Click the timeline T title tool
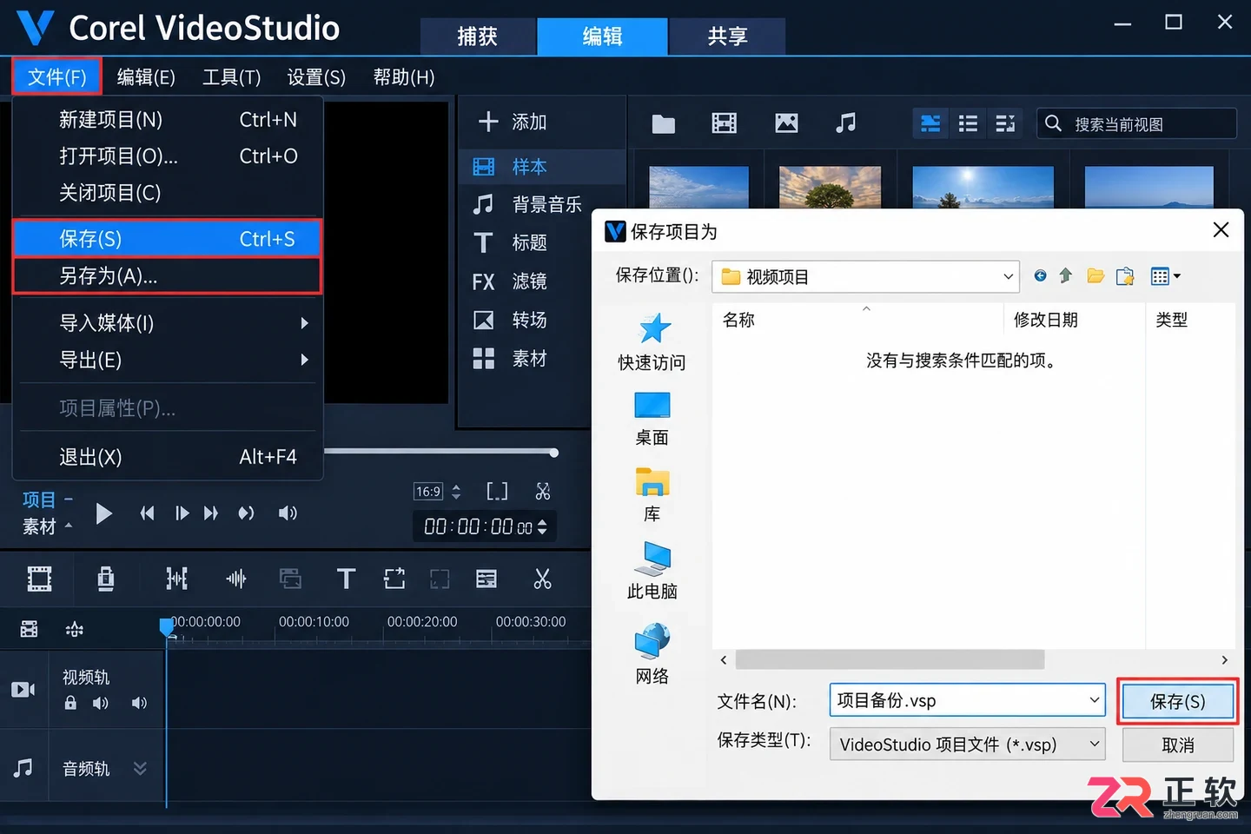1251x834 pixels. click(x=346, y=579)
